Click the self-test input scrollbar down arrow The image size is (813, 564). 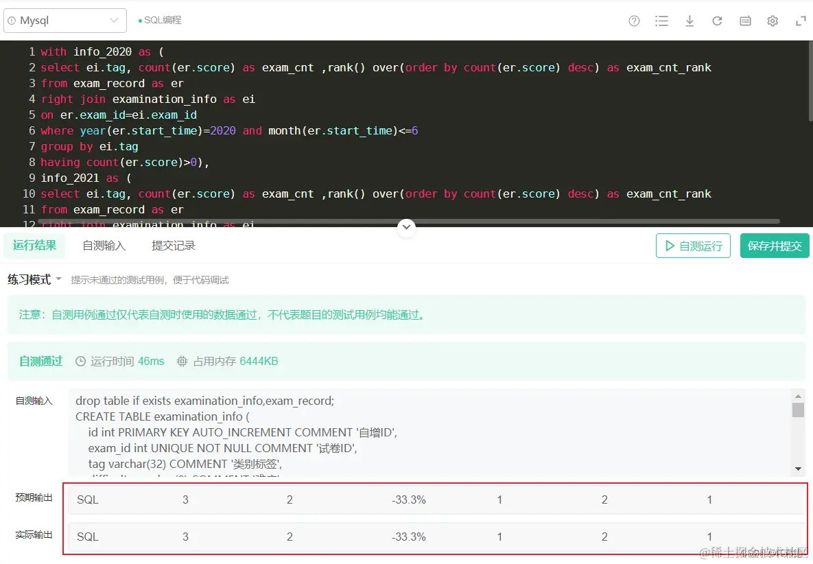click(798, 469)
